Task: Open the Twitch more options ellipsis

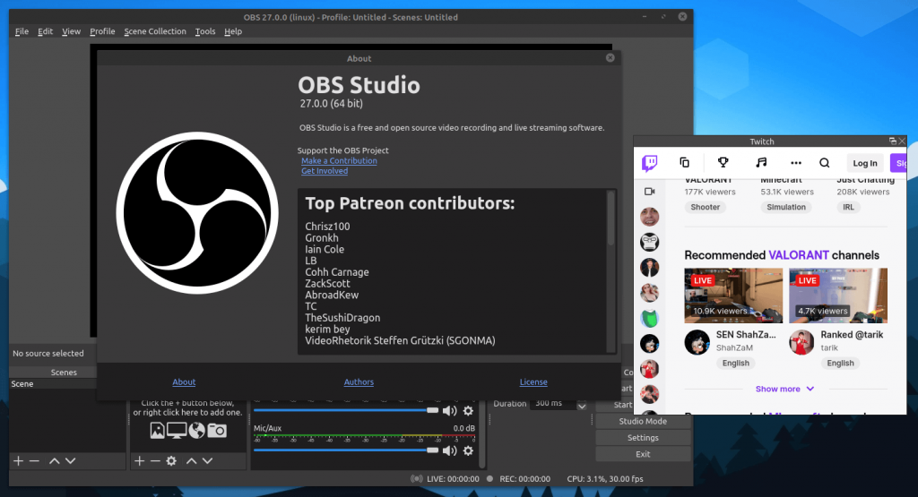Action: [795, 163]
